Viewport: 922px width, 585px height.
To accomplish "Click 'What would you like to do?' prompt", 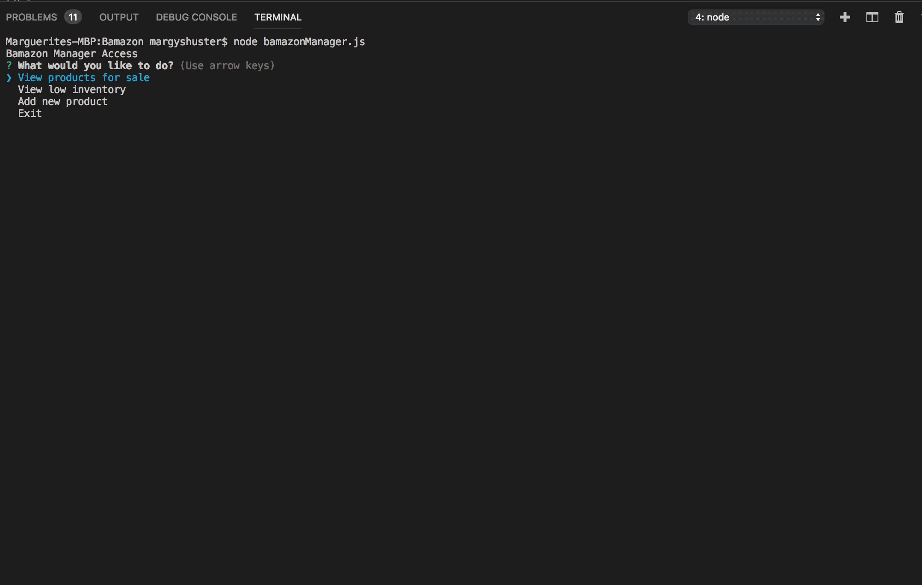I will pos(95,66).
